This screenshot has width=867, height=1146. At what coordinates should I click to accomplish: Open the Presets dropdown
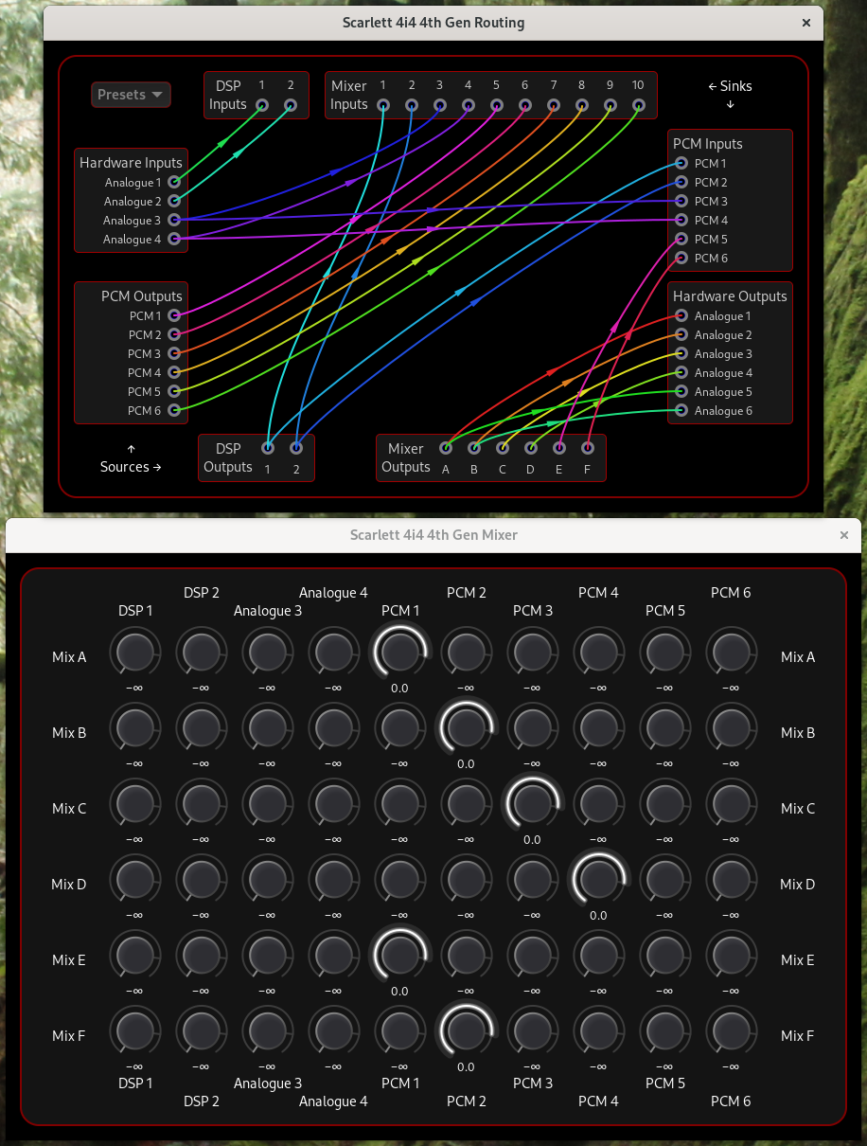click(x=131, y=95)
